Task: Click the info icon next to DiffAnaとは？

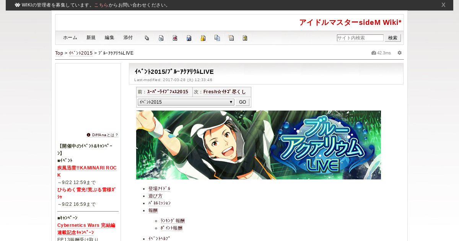Action: click(x=89, y=135)
